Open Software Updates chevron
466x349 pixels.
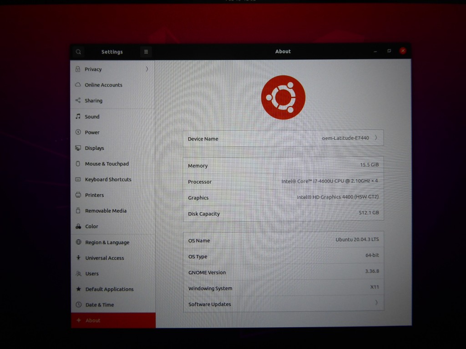[x=376, y=302]
